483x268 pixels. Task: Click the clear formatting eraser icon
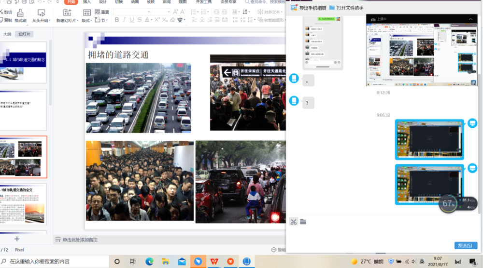172,20
